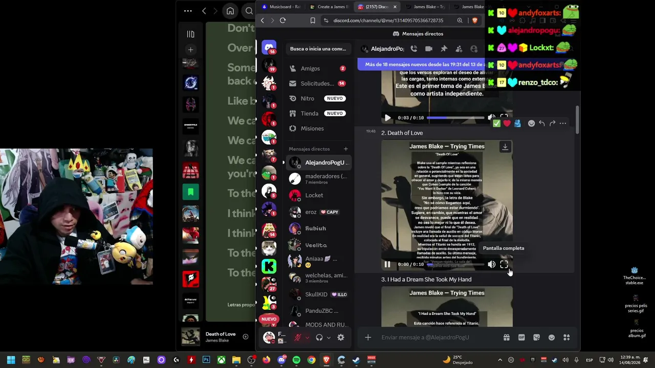
Task: Show the user profile panel icon
Action: [474, 49]
